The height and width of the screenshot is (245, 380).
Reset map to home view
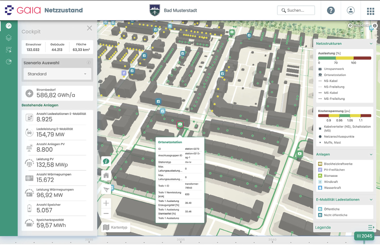(x=106, y=175)
